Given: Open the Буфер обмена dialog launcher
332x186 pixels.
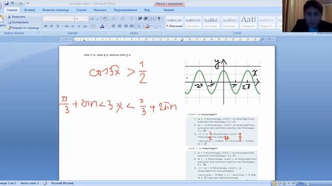Looking at the screenshot, I should 39,33.
